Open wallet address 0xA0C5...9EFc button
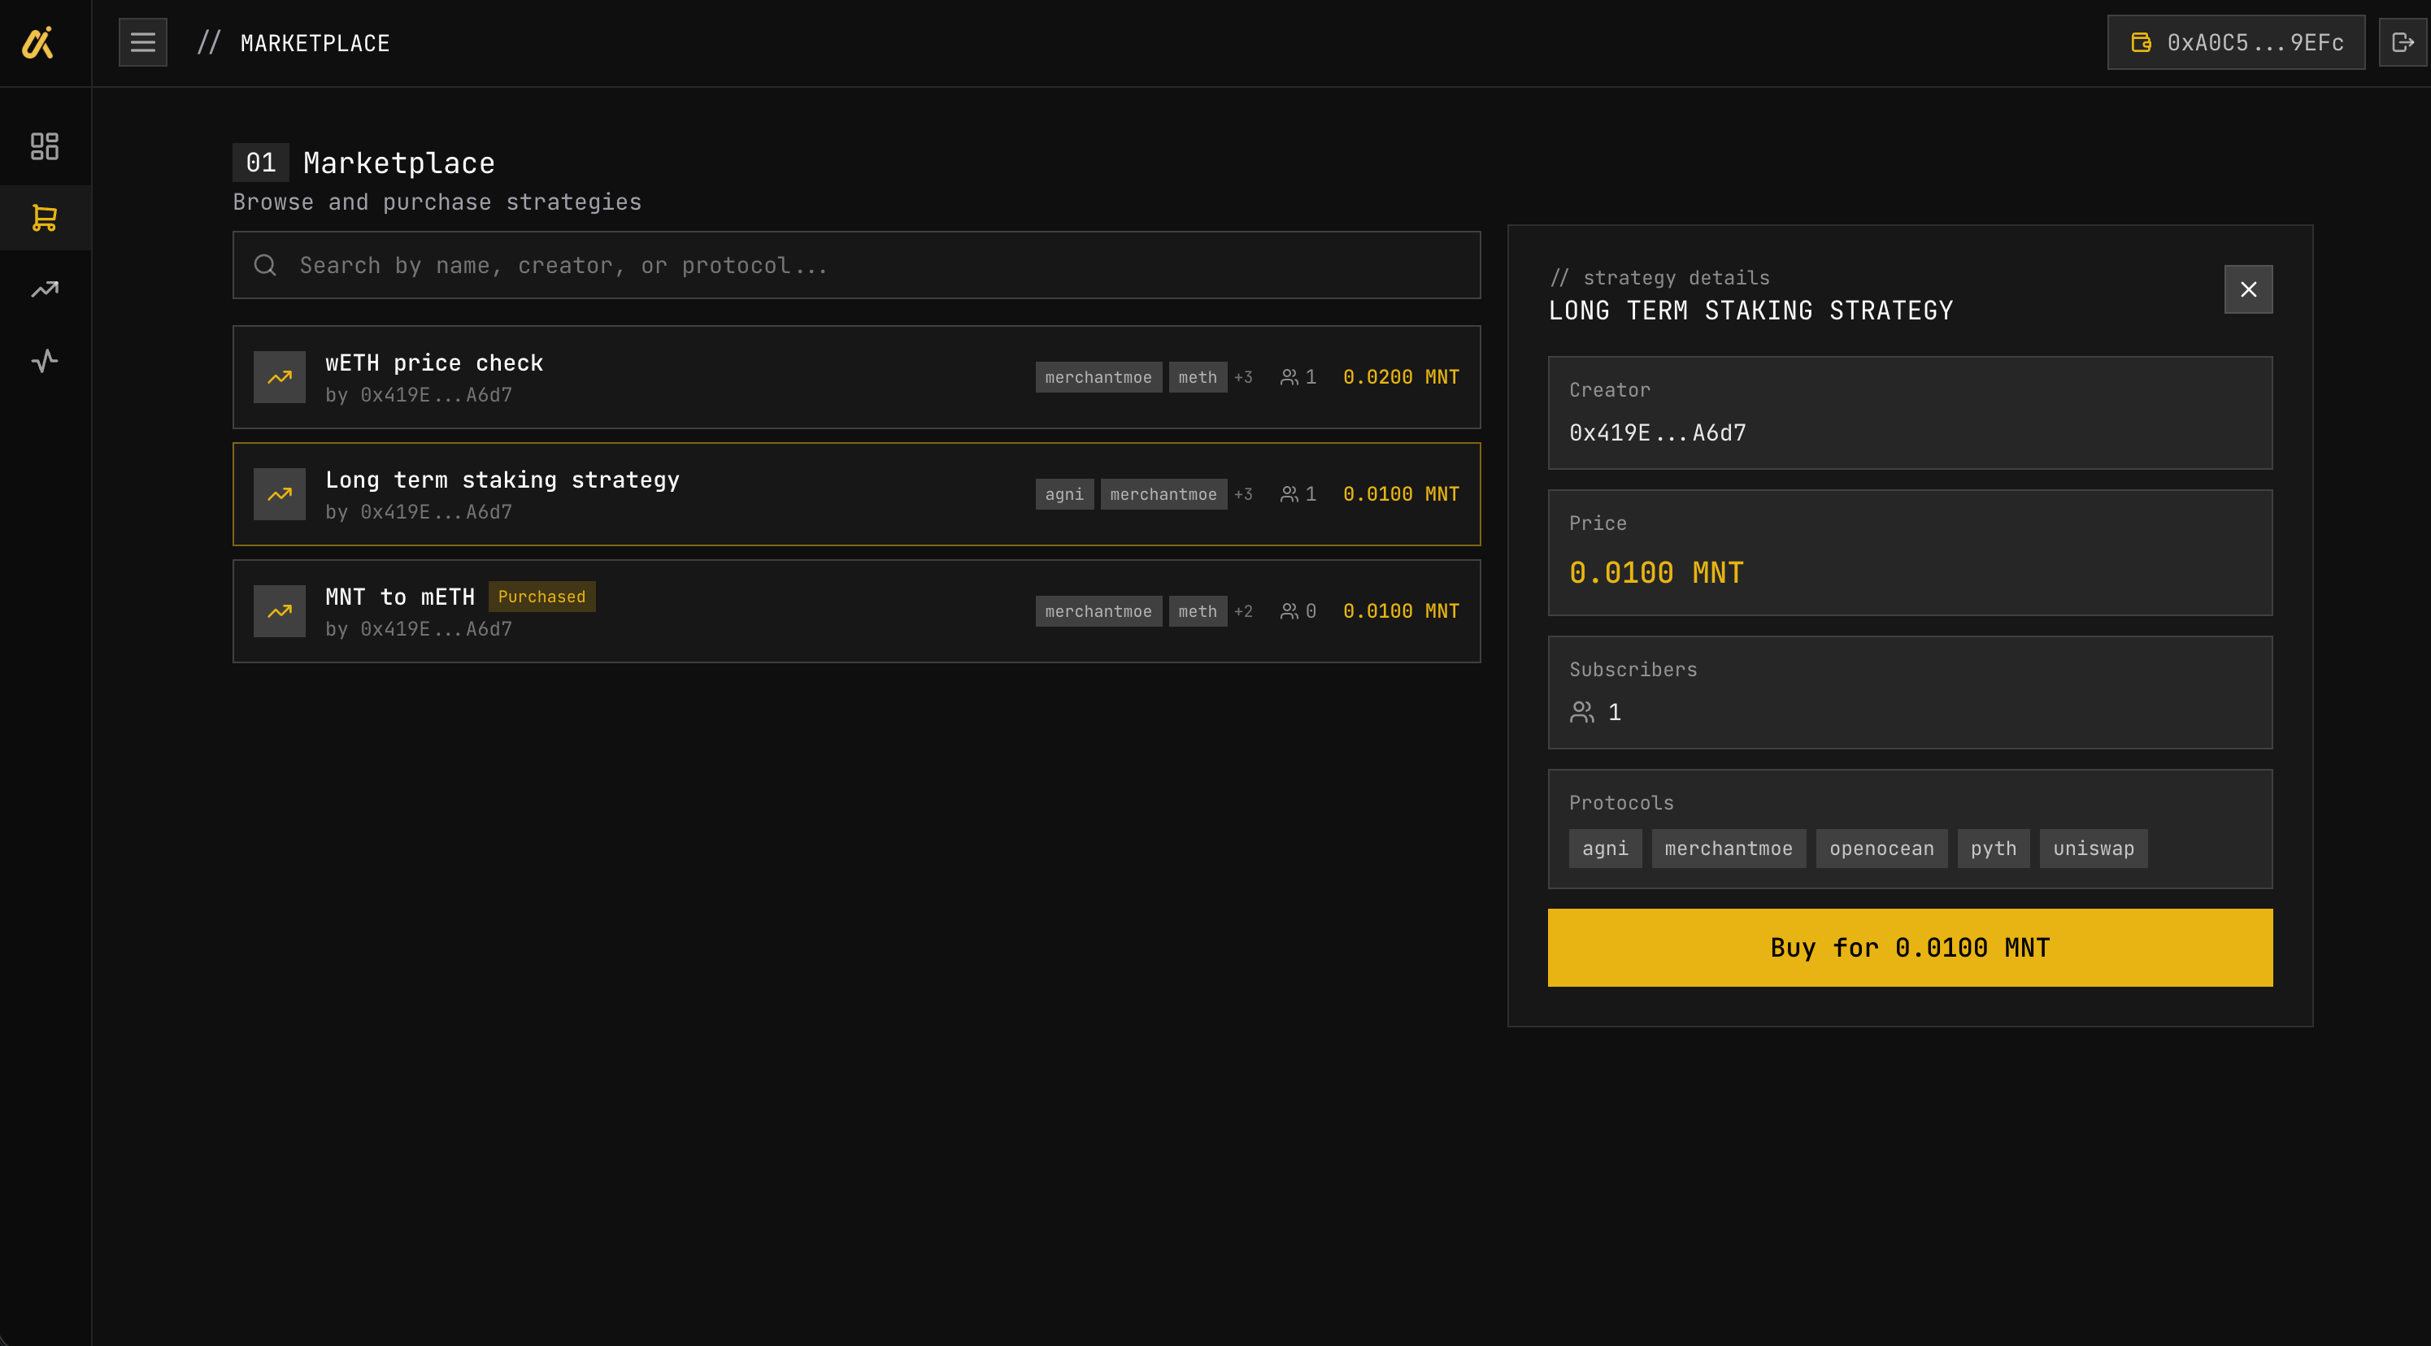The width and height of the screenshot is (2431, 1346). click(2236, 42)
